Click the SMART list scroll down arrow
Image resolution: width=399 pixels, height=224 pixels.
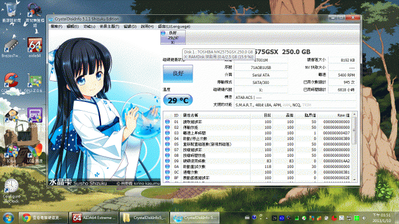click(x=355, y=180)
